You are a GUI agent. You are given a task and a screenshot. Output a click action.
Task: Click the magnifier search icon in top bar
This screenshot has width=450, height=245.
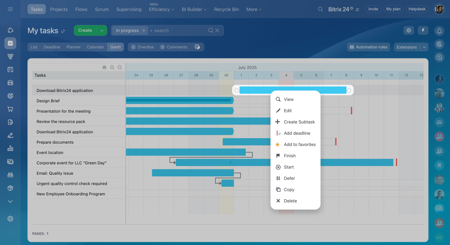320,9
